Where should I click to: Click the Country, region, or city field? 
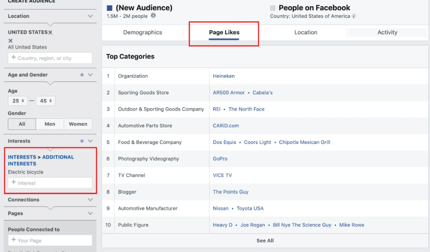click(x=50, y=58)
